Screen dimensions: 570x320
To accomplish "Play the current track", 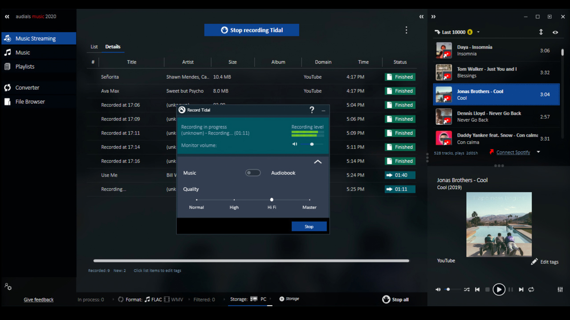I will 499,289.
